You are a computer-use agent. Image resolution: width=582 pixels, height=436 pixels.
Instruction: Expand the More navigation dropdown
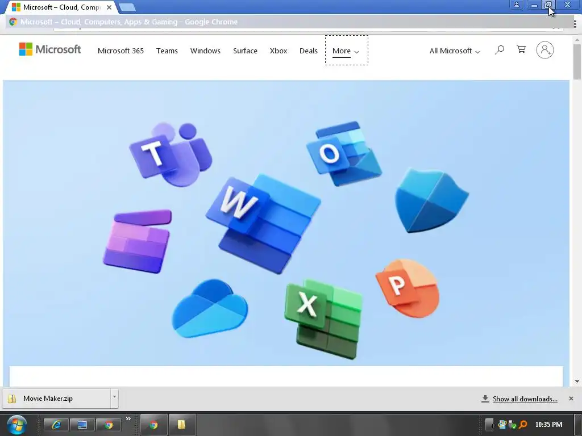(x=346, y=51)
